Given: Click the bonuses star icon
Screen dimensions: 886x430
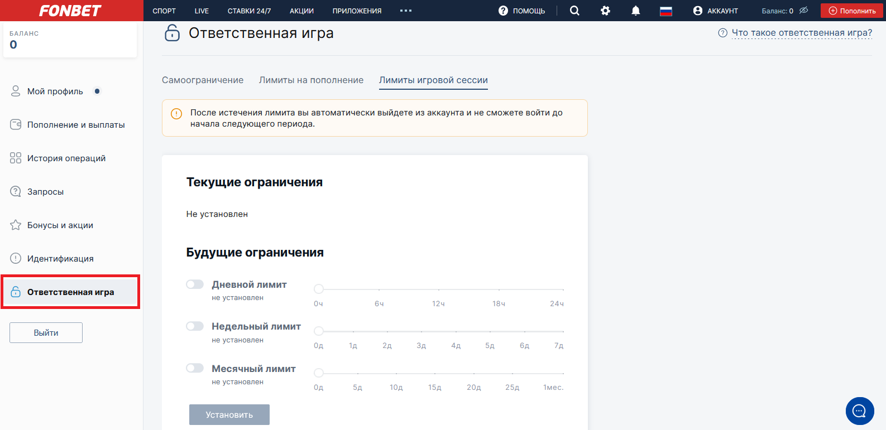Looking at the screenshot, I should click(16, 225).
